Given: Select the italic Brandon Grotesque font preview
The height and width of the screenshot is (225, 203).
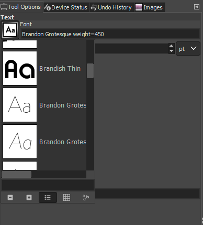Looking at the screenshot, I should click(x=20, y=142).
